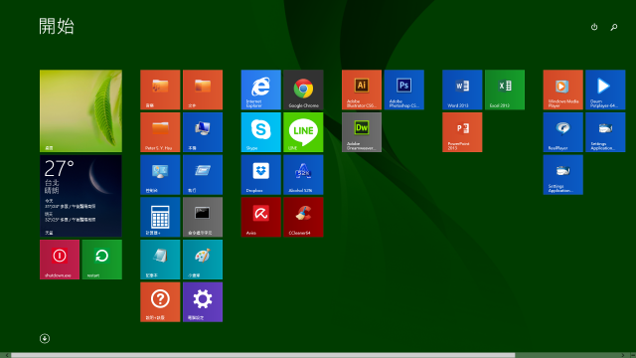Open PC Settings gear tile
This screenshot has height=358, width=636.
(203, 302)
